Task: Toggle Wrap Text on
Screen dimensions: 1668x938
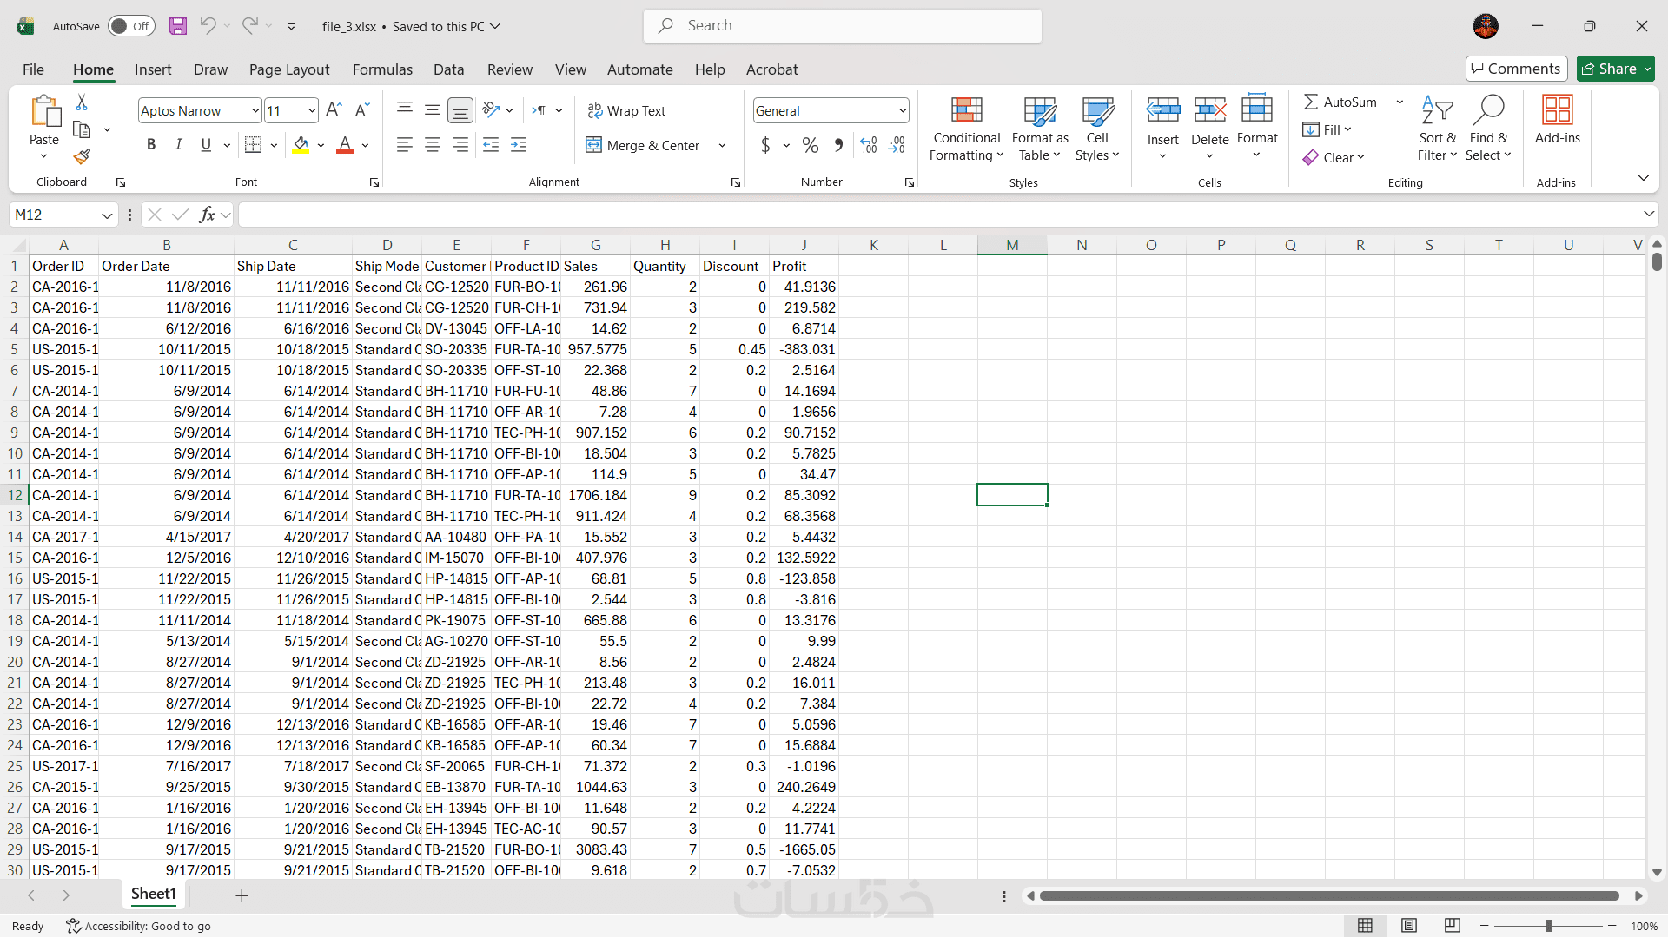Action: pos(626,110)
